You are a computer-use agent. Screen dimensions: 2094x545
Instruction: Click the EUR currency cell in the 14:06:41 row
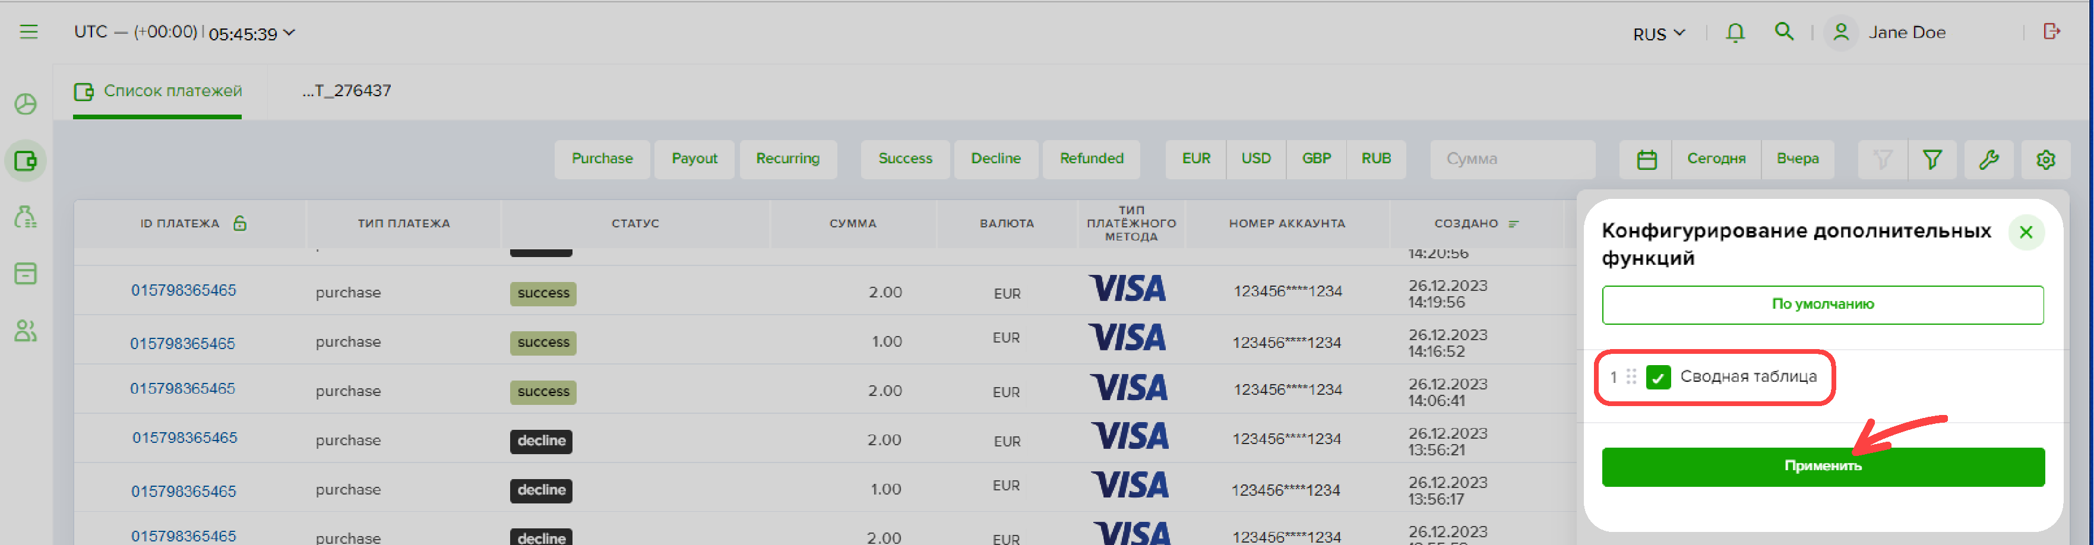[x=1005, y=392]
